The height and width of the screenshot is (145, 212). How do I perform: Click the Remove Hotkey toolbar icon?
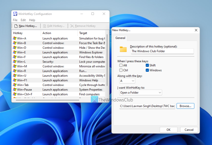(72, 26)
